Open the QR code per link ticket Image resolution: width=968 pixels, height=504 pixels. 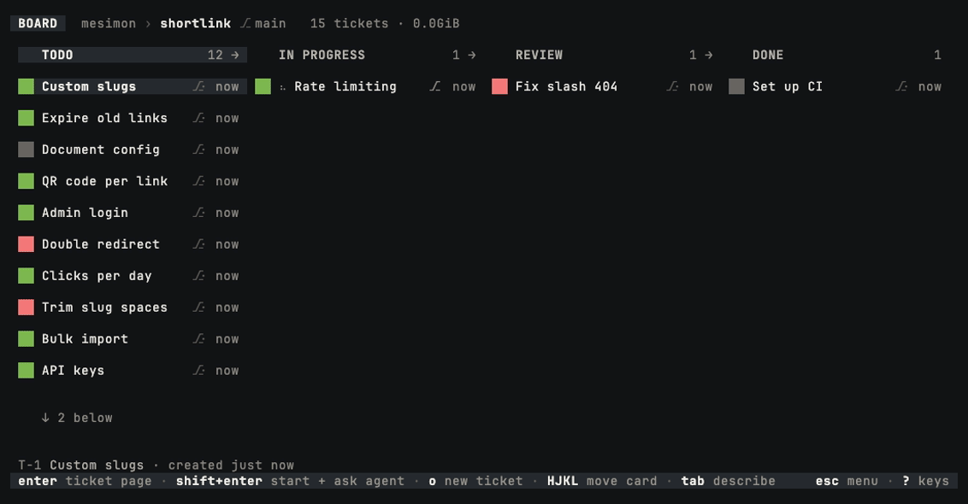[132, 181]
